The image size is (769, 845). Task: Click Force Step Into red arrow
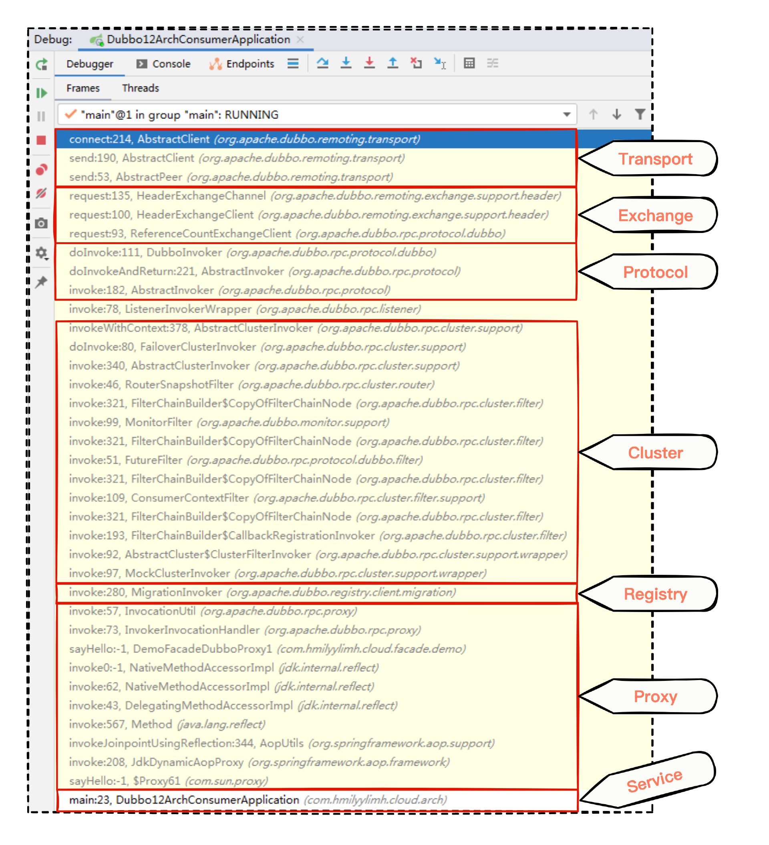coord(369,63)
